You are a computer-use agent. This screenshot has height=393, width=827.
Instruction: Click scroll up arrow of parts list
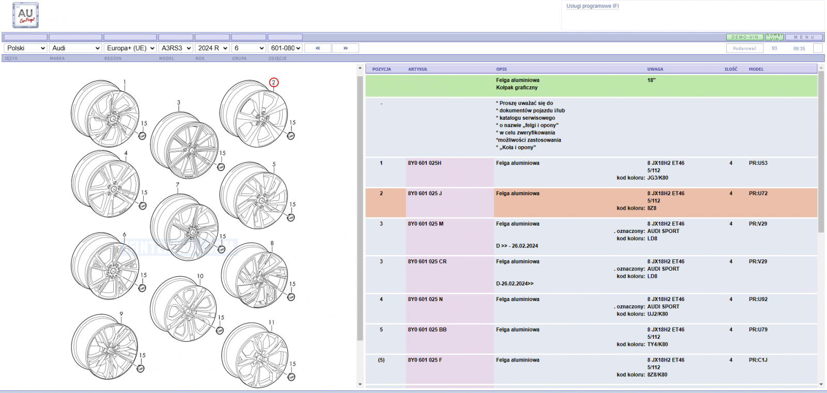point(821,68)
